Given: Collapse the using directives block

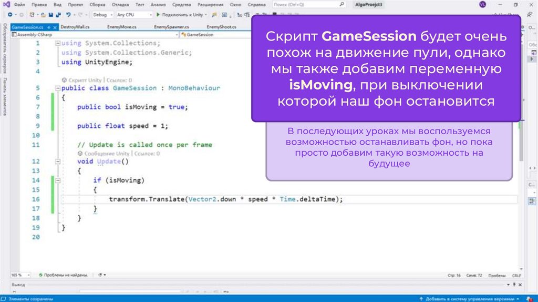Looking at the screenshot, I should pyautogui.click(x=58, y=43).
